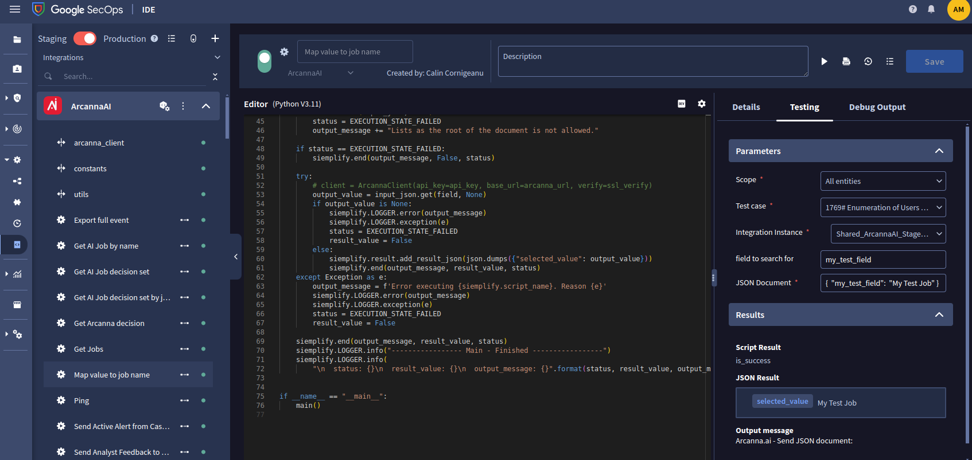The image size is (972, 460).
Task: Click the Description text area
Action: 653,61
